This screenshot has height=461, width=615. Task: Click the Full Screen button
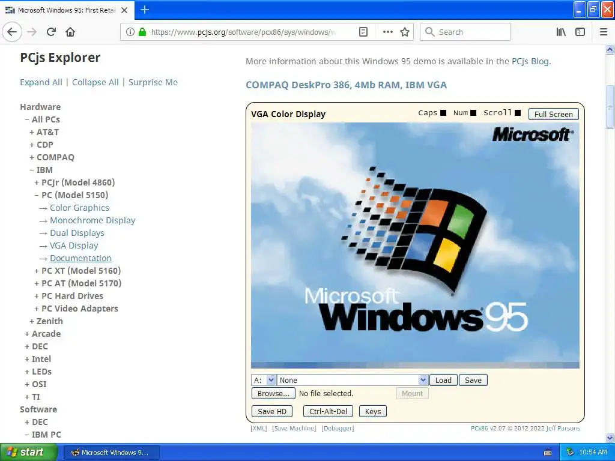pyautogui.click(x=553, y=114)
